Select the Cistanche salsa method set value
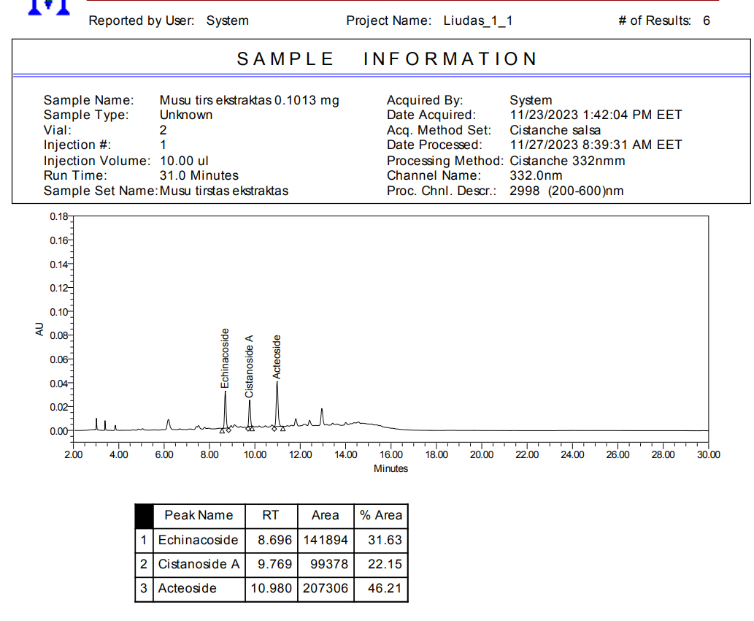The height and width of the screenshot is (621, 754). point(555,130)
